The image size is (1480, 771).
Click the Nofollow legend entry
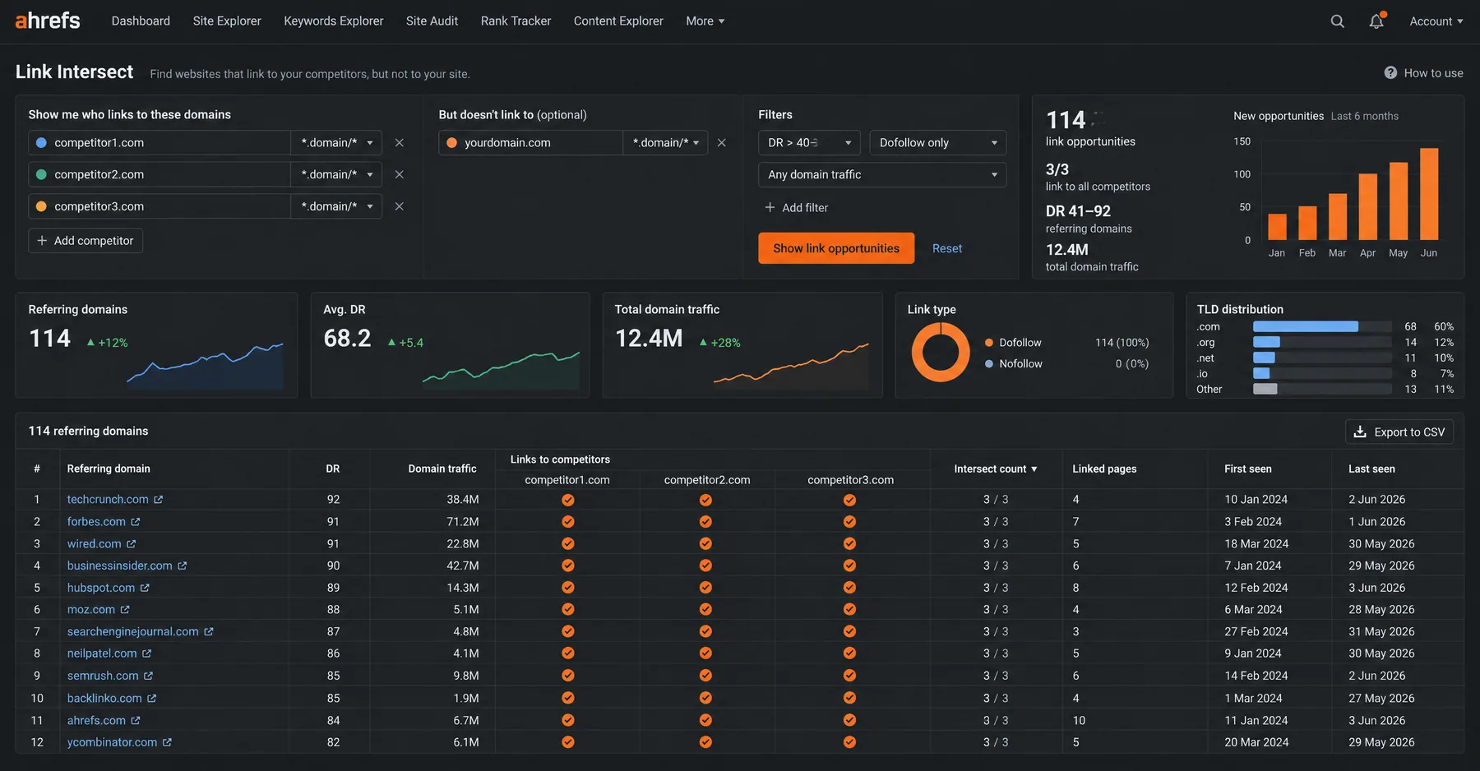(x=1014, y=364)
